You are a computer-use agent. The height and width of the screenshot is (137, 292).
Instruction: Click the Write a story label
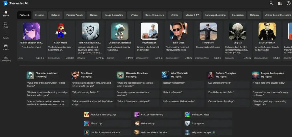click(x=148, y=123)
